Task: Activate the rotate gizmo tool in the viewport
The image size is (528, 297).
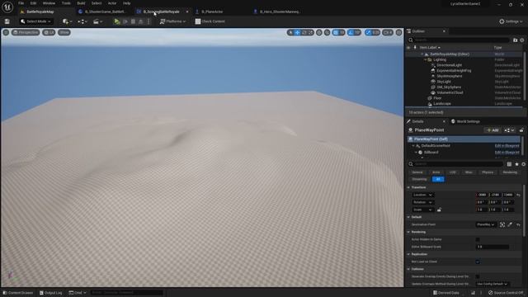Action: 304,32
